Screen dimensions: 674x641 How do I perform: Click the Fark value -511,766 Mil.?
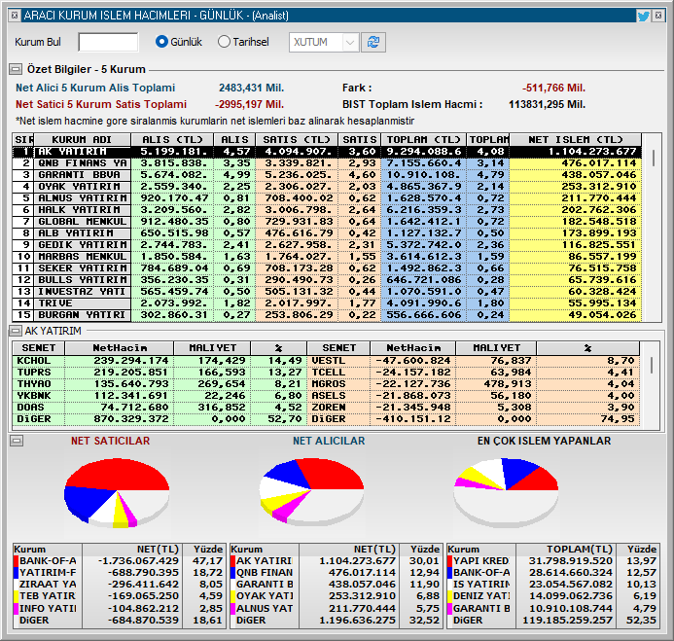pos(553,88)
